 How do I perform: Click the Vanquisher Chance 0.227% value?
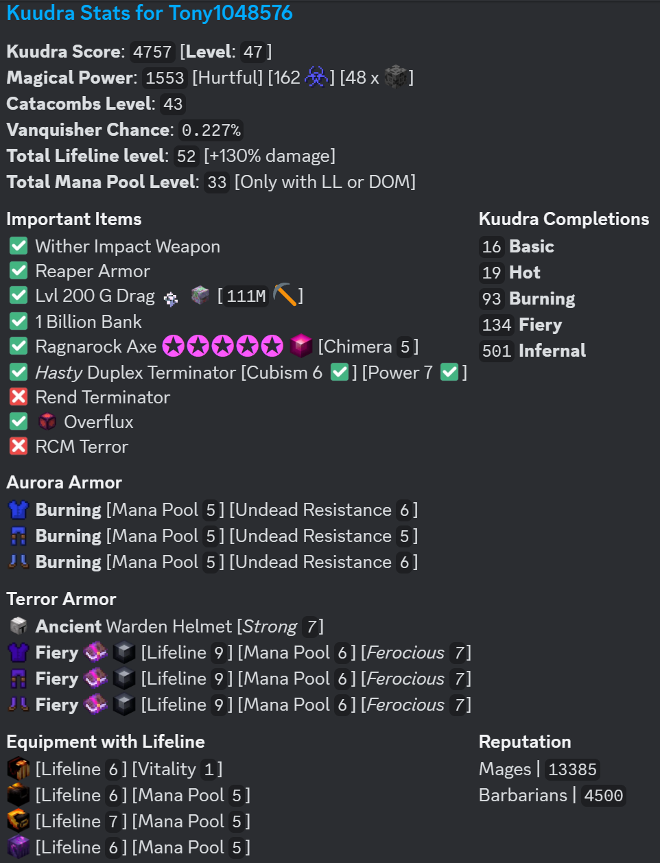click(x=211, y=130)
